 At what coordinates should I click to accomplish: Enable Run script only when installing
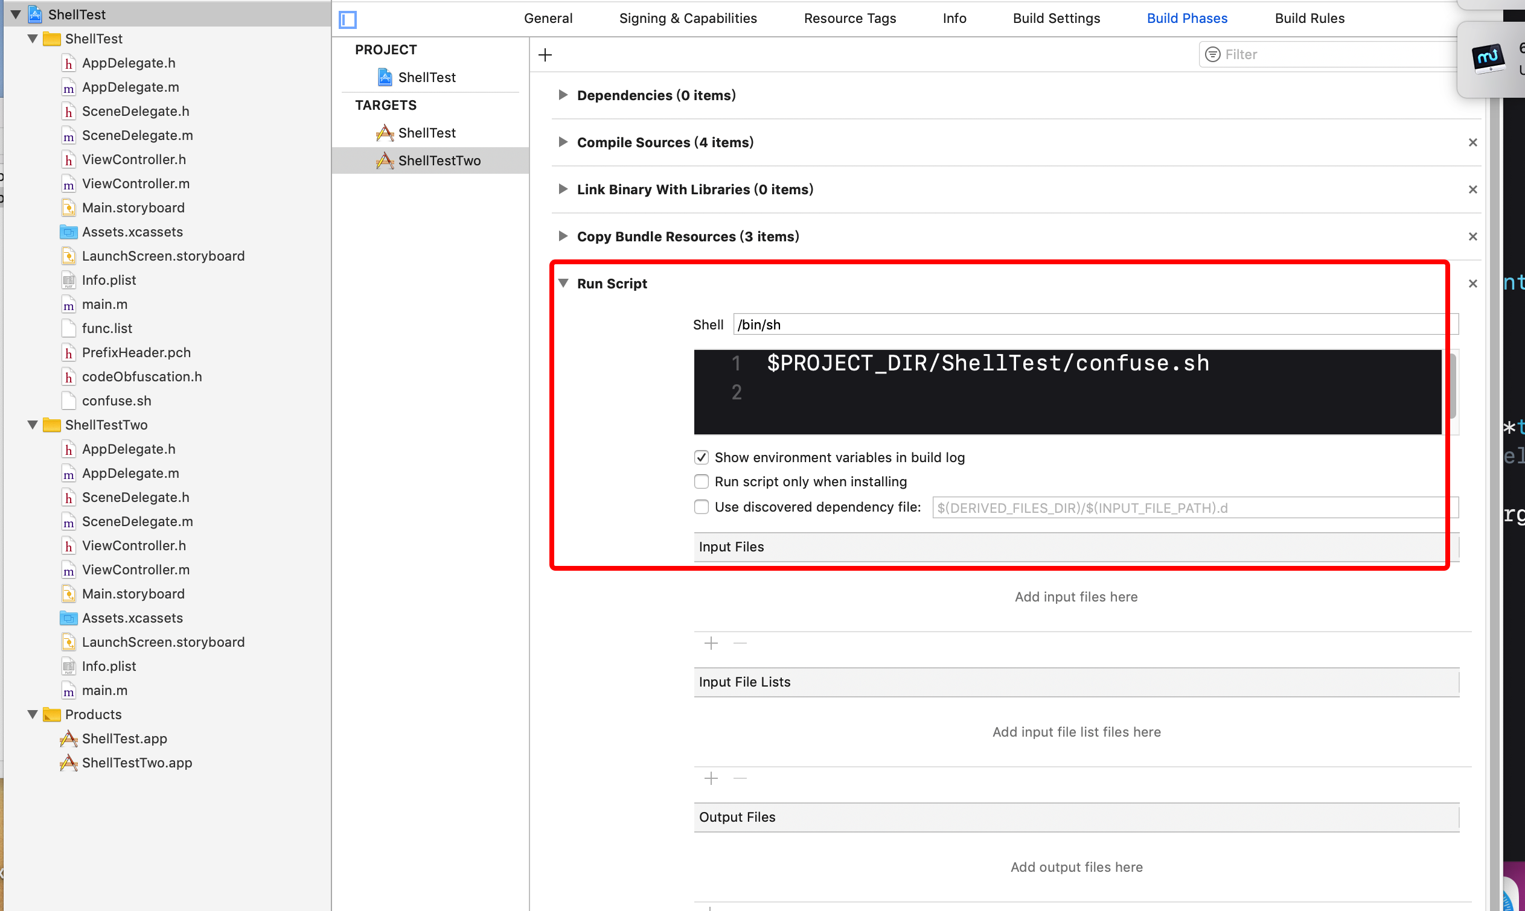click(701, 482)
